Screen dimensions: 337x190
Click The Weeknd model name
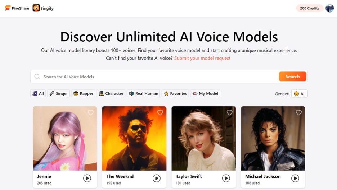(120, 176)
